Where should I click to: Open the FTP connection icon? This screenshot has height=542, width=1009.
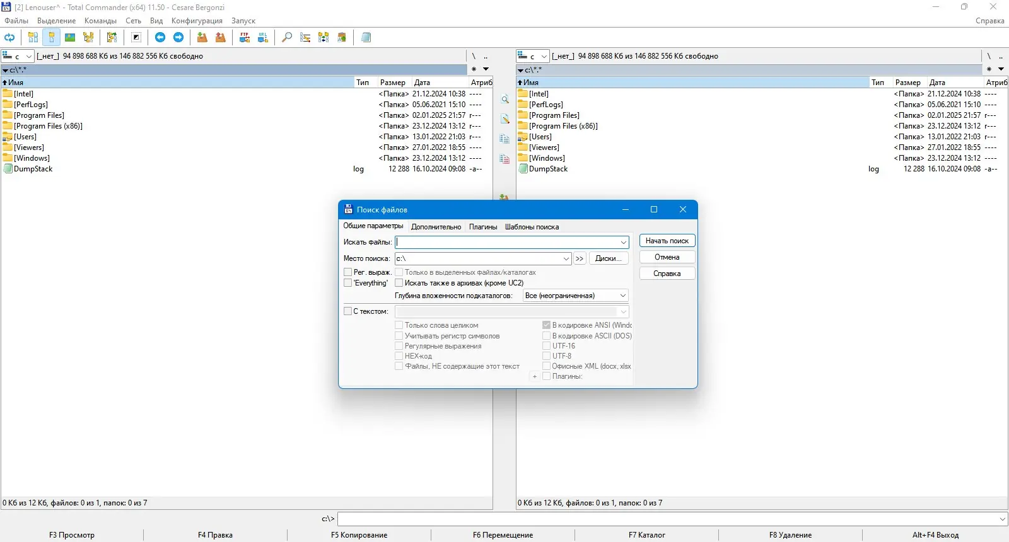coord(245,37)
